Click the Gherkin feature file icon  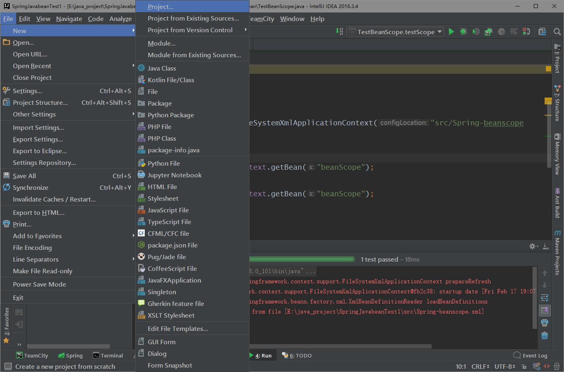(141, 303)
